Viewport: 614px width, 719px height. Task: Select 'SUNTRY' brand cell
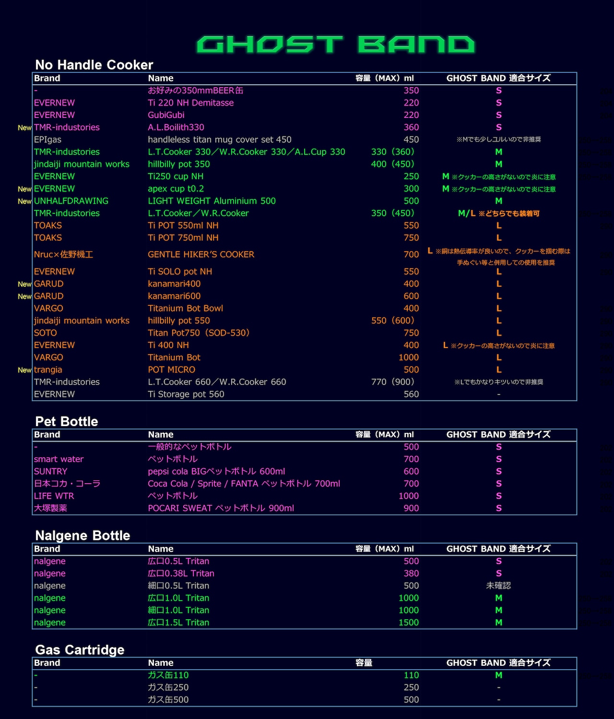[x=50, y=472]
